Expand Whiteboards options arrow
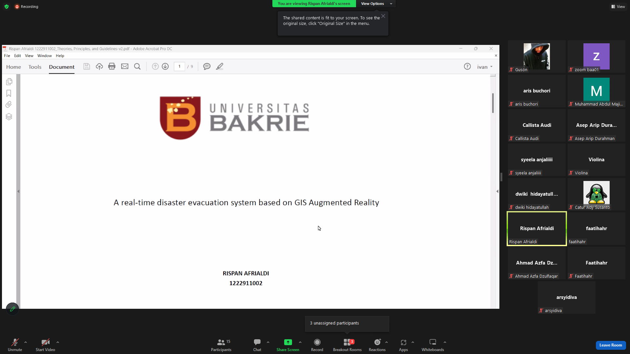Viewport: 630px width, 354px height. [x=445, y=342]
